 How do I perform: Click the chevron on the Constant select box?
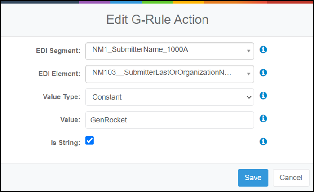click(x=249, y=97)
